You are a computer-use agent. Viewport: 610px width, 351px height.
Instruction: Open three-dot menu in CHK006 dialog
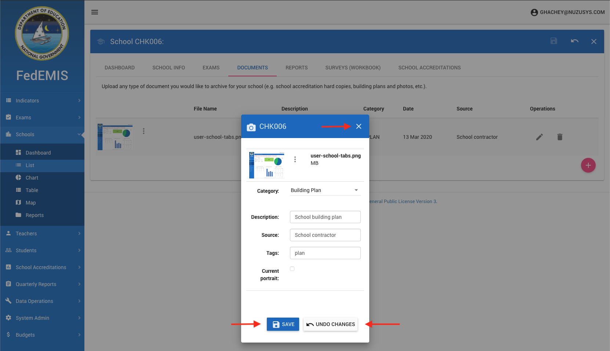tap(295, 159)
